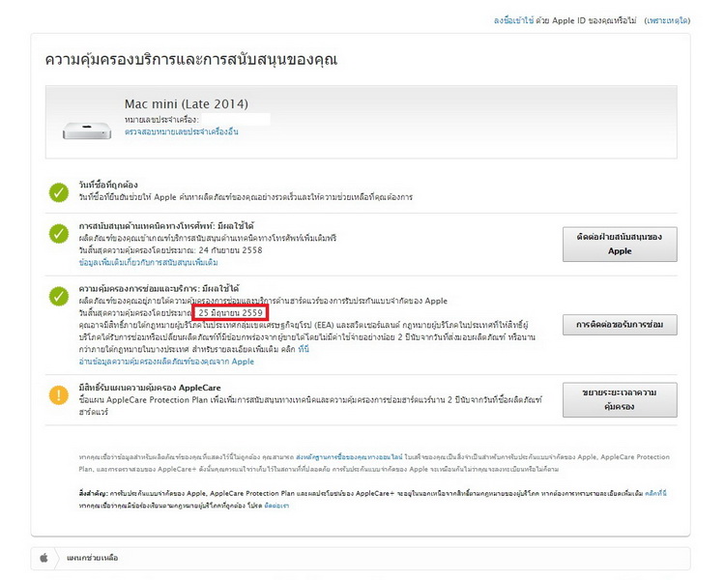The height and width of the screenshot is (580, 725).
Task: Click the มีสิทธิ์รับแผนความคุ้มครอง AppleCare heading
Action: tap(149, 388)
